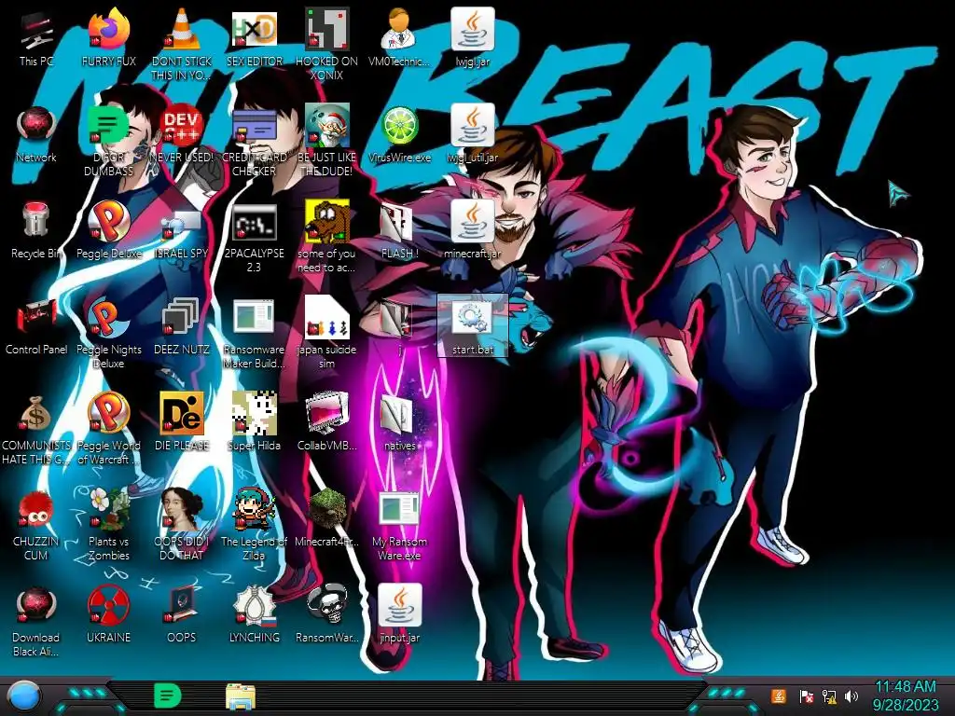The image size is (955, 716).
Task: Select the OOPS DID I DO THAT portrait icon
Action: [182, 525]
